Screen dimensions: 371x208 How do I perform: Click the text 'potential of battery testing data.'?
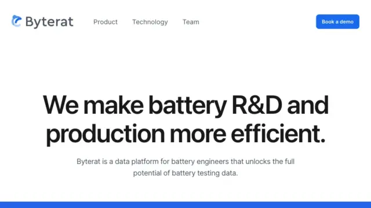185,173
